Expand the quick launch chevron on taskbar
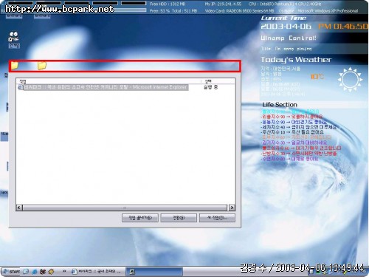This screenshot has height=277, width=369. pos(64,271)
